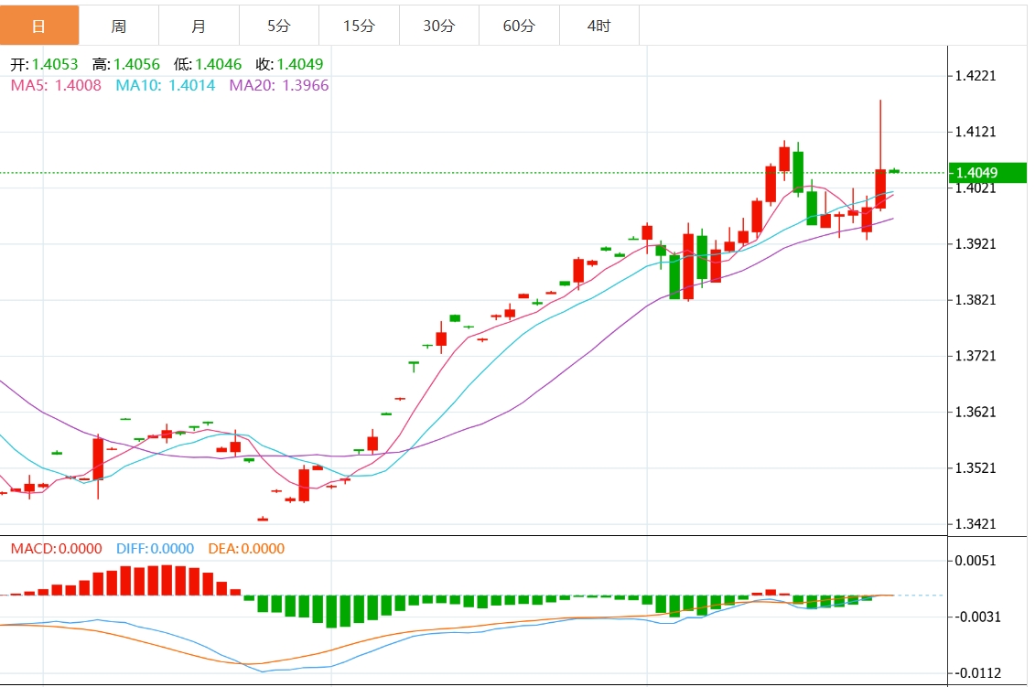This screenshot has width=1035, height=687.
Task: Switch to the 周 weekly tab
Action: coord(119,26)
